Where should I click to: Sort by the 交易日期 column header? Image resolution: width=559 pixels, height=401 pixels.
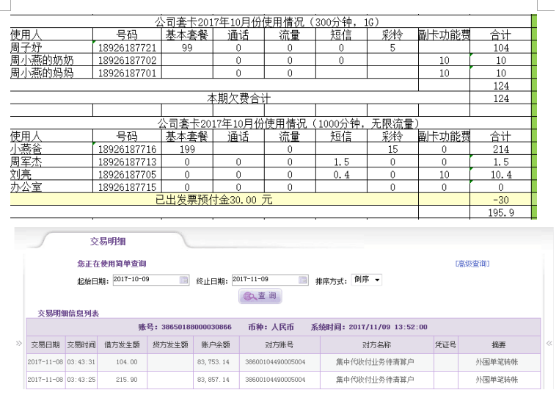point(45,344)
